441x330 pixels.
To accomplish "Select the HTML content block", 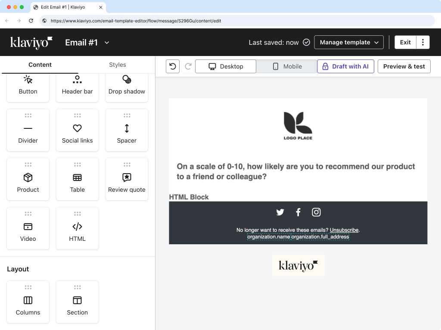I will [x=77, y=228].
